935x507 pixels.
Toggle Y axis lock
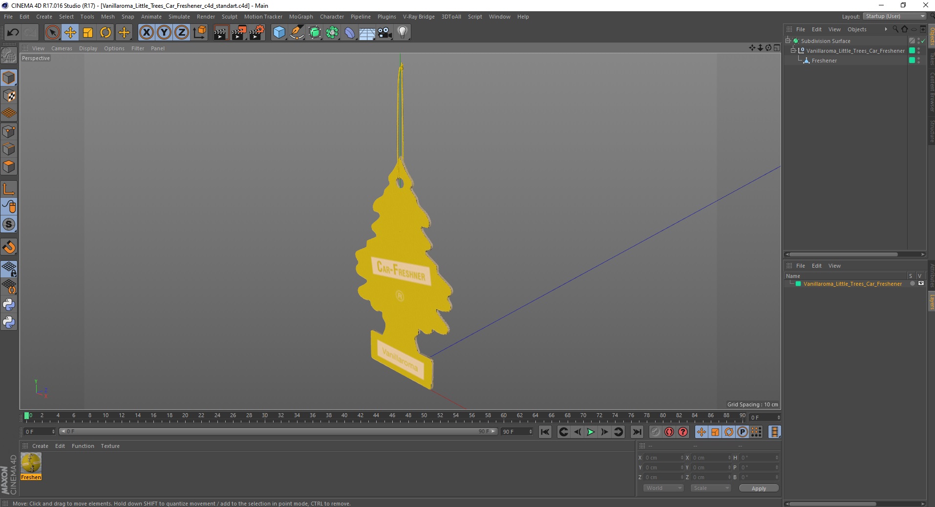(x=164, y=33)
